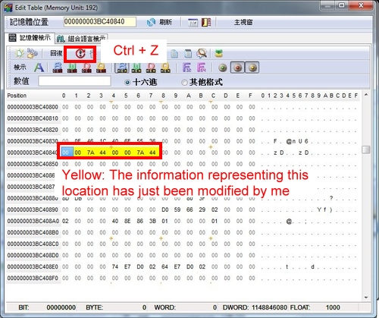This screenshot has width=379, height=318.
Task: Click the pink float 'F' format icon
Action: tap(202, 68)
